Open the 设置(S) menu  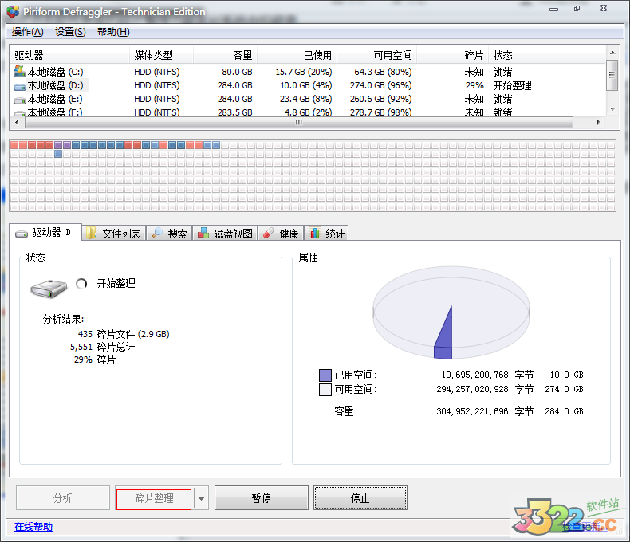pyautogui.click(x=70, y=32)
